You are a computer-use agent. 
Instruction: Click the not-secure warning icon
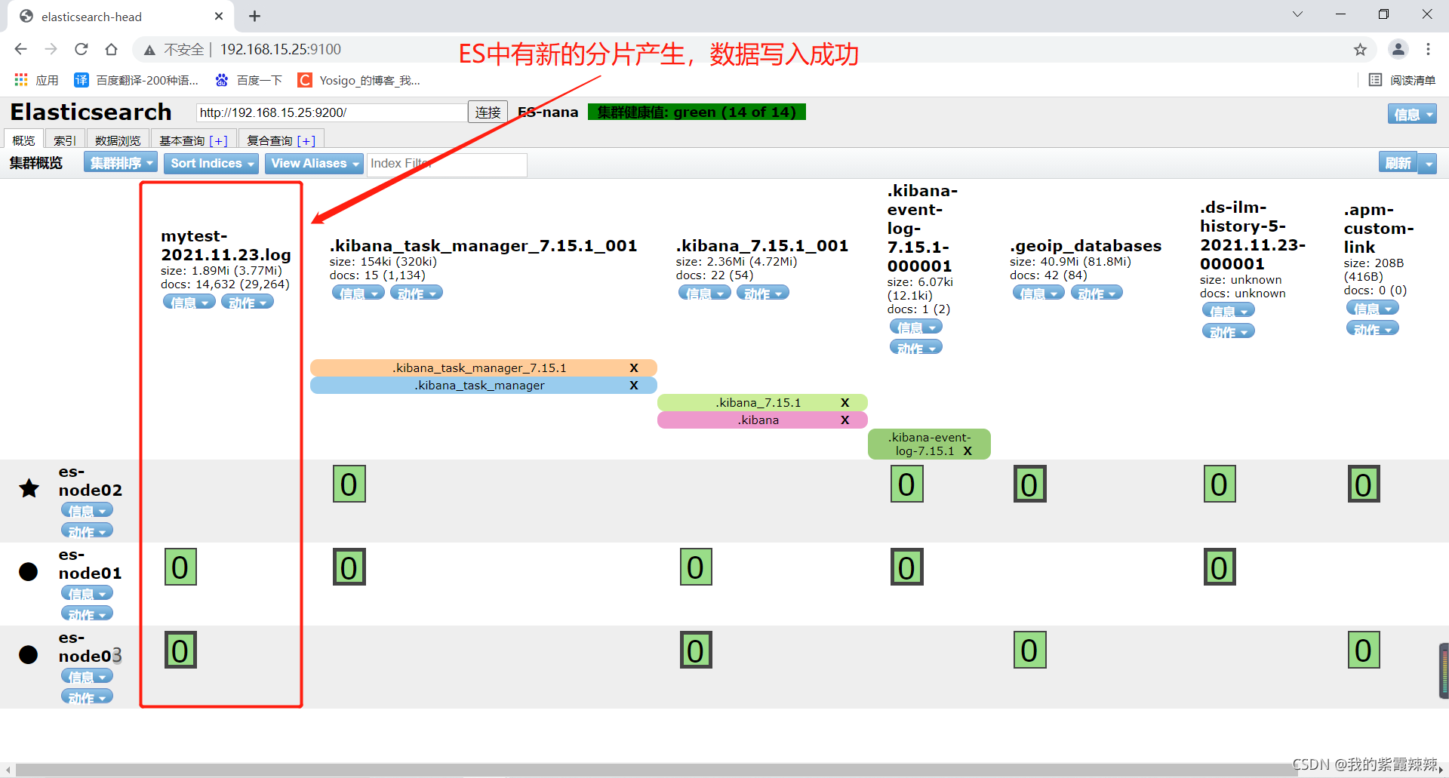click(x=149, y=50)
